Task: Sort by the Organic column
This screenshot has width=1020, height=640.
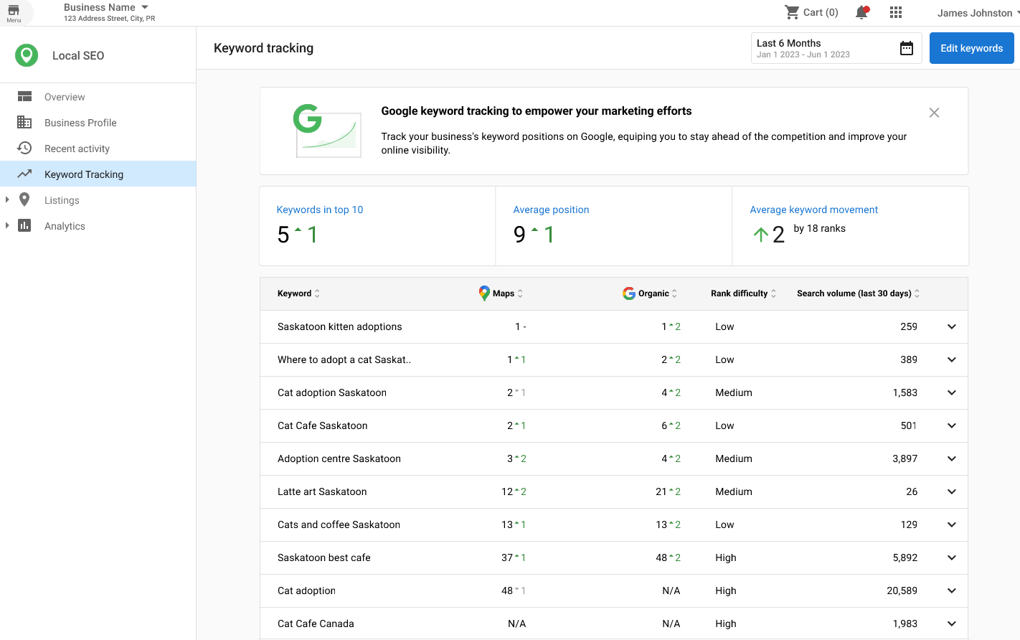Action: click(x=650, y=293)
